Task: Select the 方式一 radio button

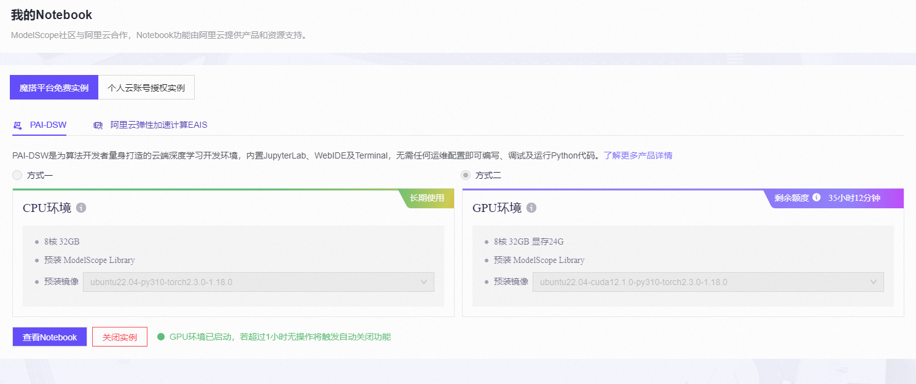Action: [x=17, y=176]
